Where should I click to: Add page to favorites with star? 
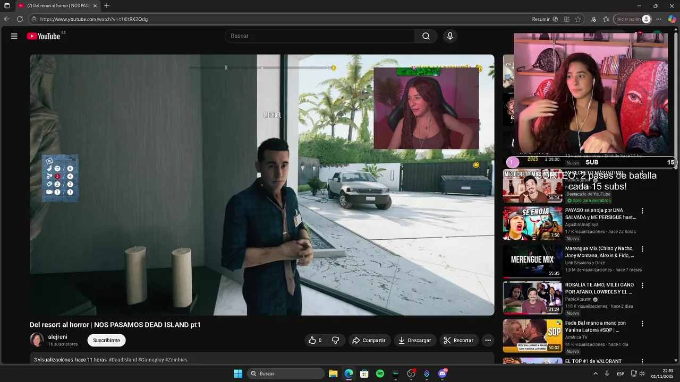tap(578, 19)
